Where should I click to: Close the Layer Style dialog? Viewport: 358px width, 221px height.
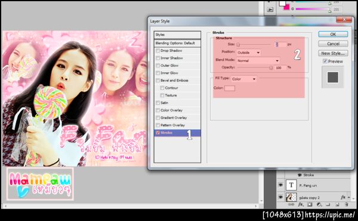point(344,20)
